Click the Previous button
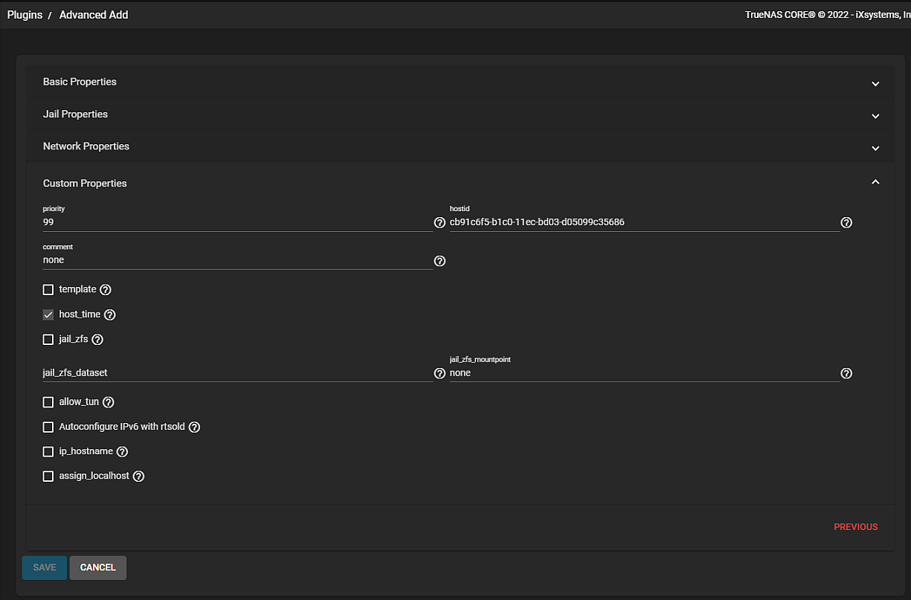 [x=855, y=527]
